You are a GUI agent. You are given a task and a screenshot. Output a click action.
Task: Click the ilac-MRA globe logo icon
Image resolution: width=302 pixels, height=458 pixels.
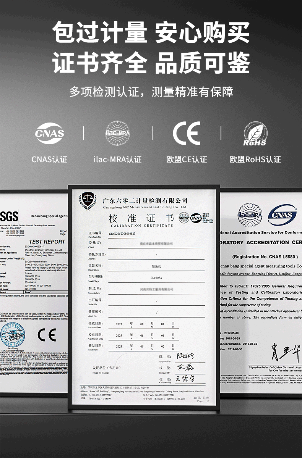118,133
